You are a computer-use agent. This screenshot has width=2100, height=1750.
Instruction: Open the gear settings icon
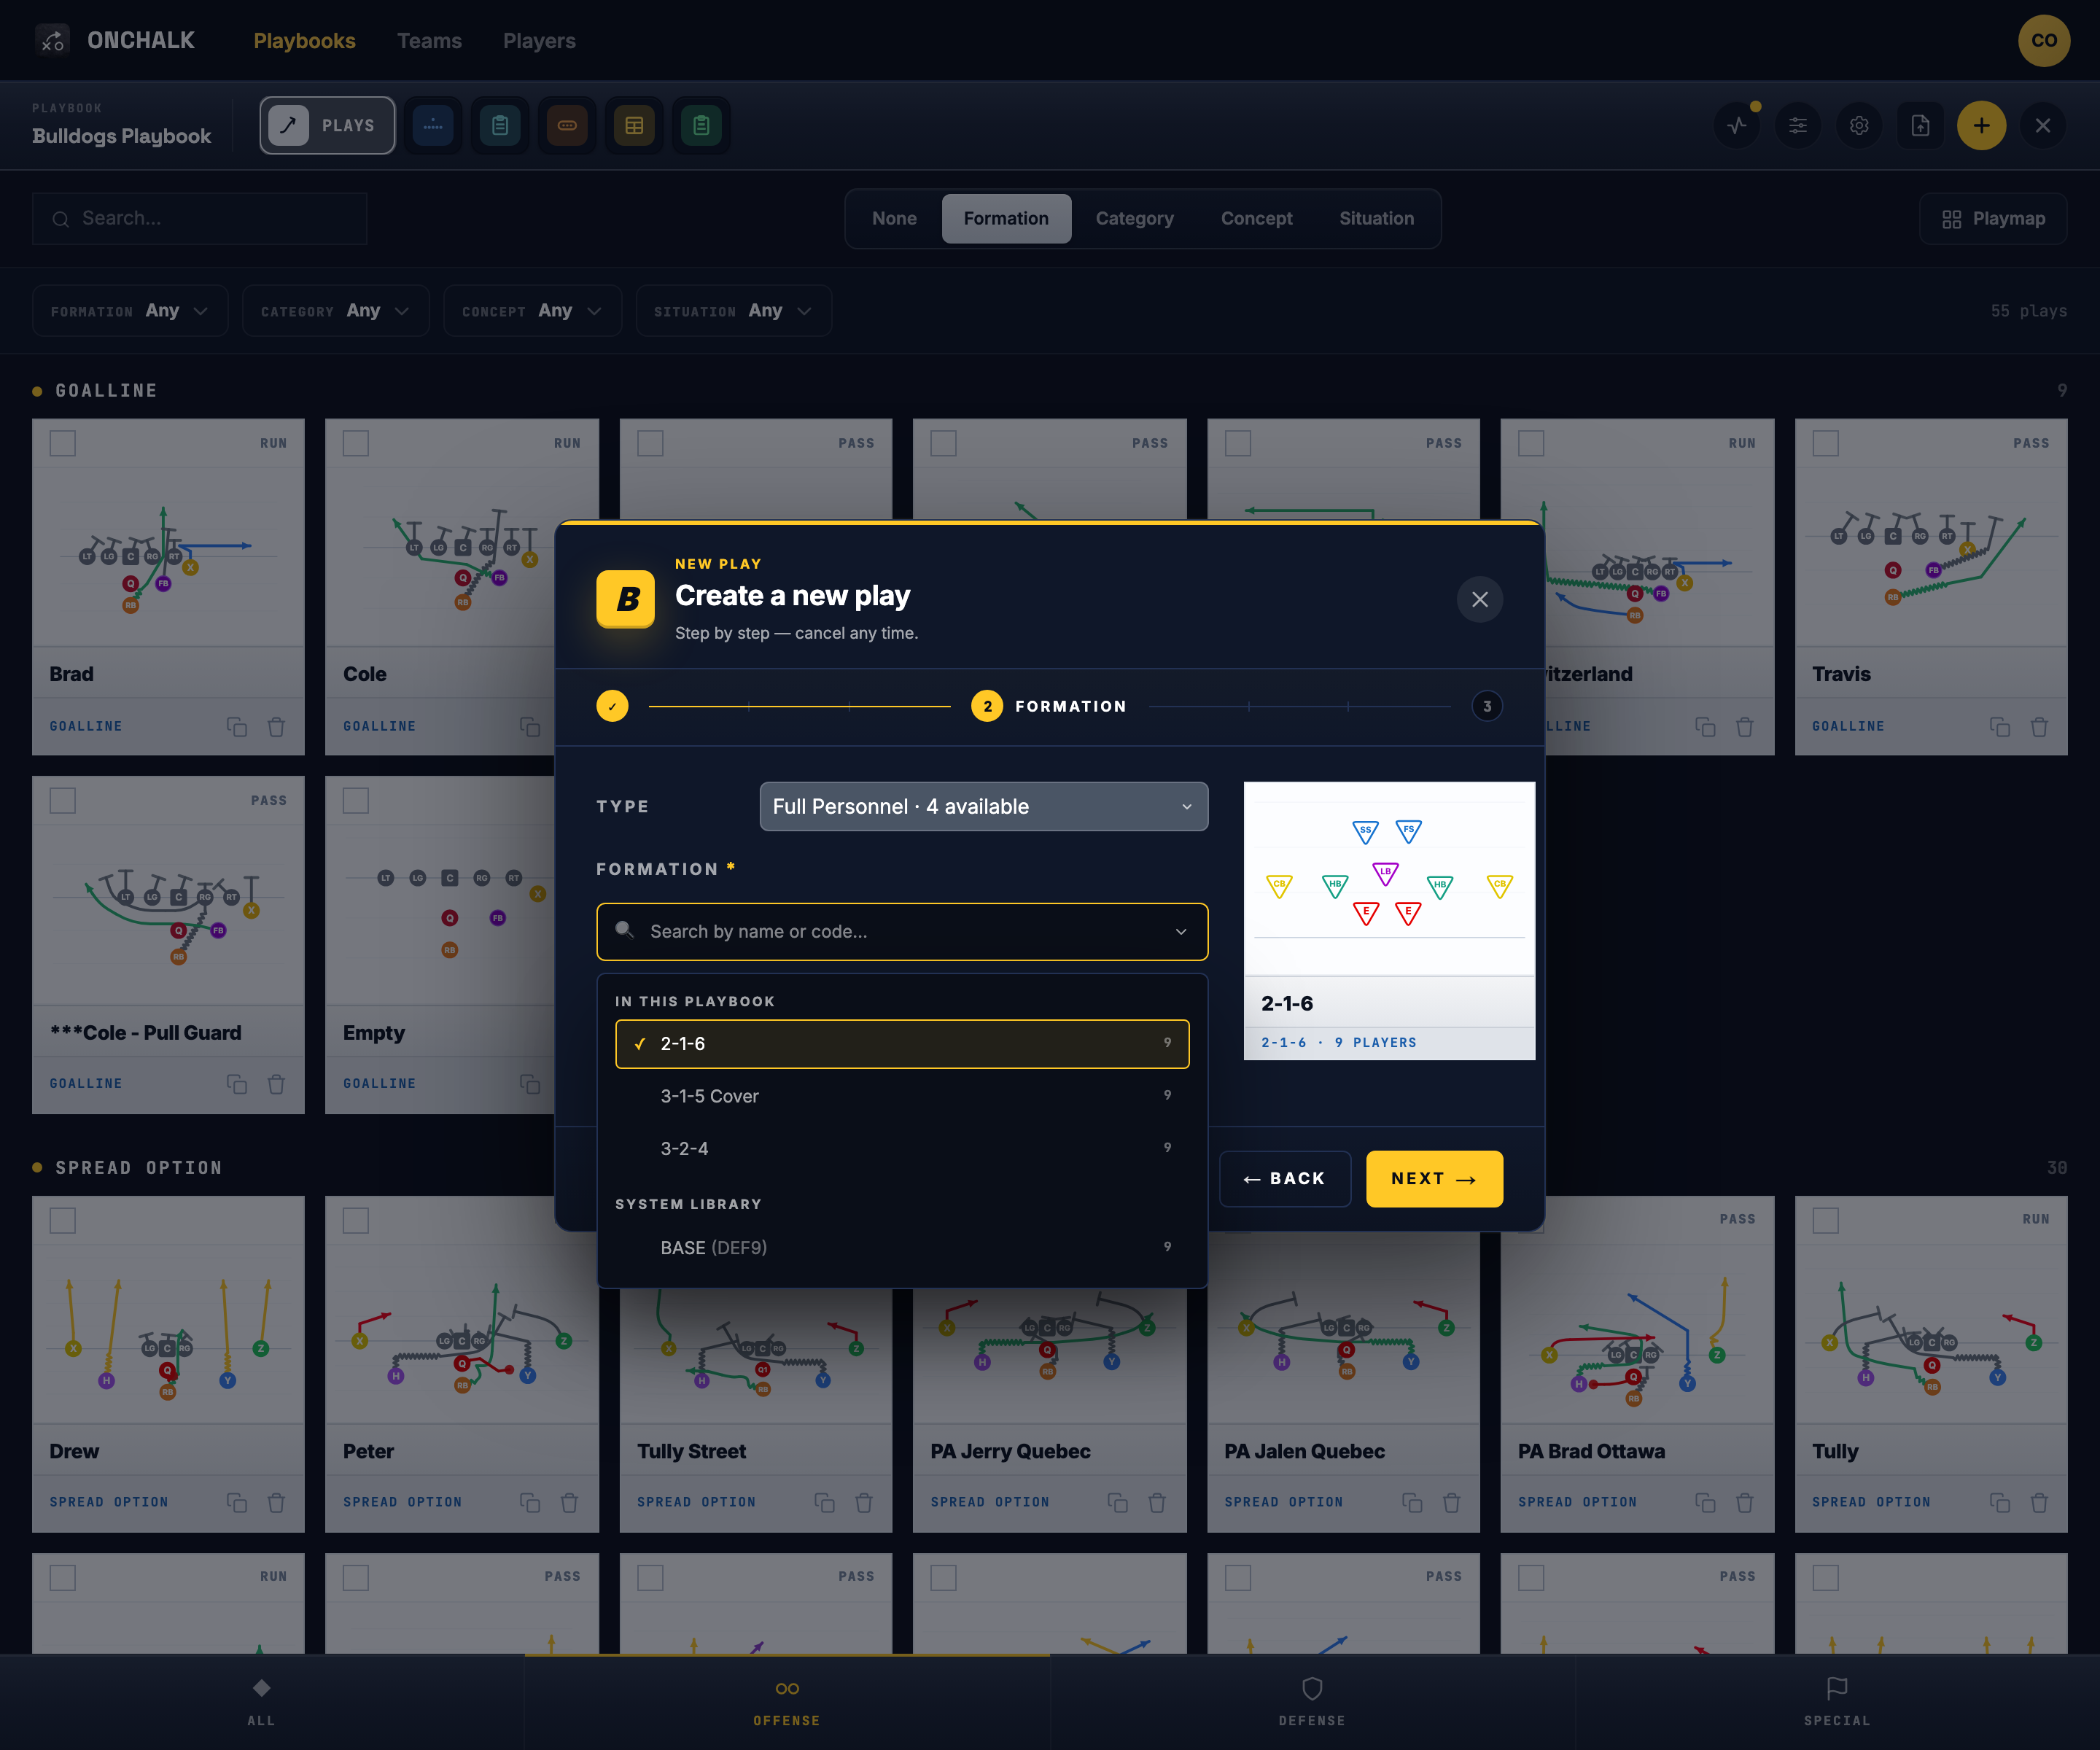[x=1859, y=126]
